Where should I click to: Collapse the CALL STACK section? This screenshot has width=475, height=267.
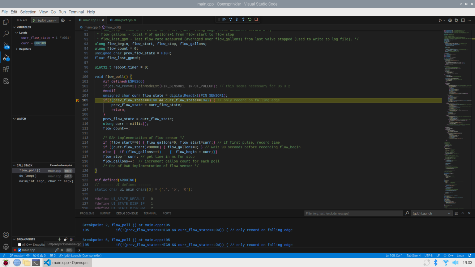[22, 165]
